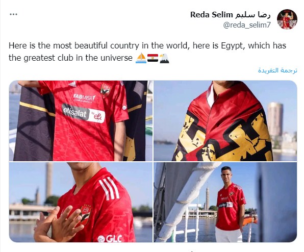The height and width of the screenshot is (252, 304).
Task: Click the white Adidas shoulder stripes
Action: click(109, 189)
